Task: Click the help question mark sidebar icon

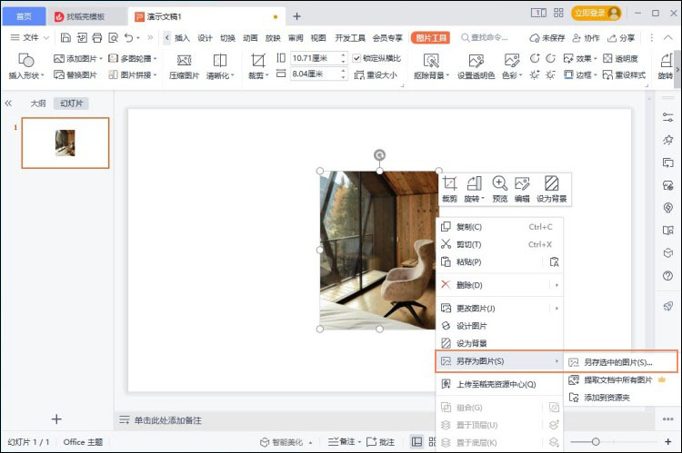Action: pyautogui.click(x=667, y=276)
